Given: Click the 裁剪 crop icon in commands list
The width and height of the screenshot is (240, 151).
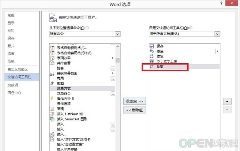Looking at the screenshot, I should tap(52, 83).
